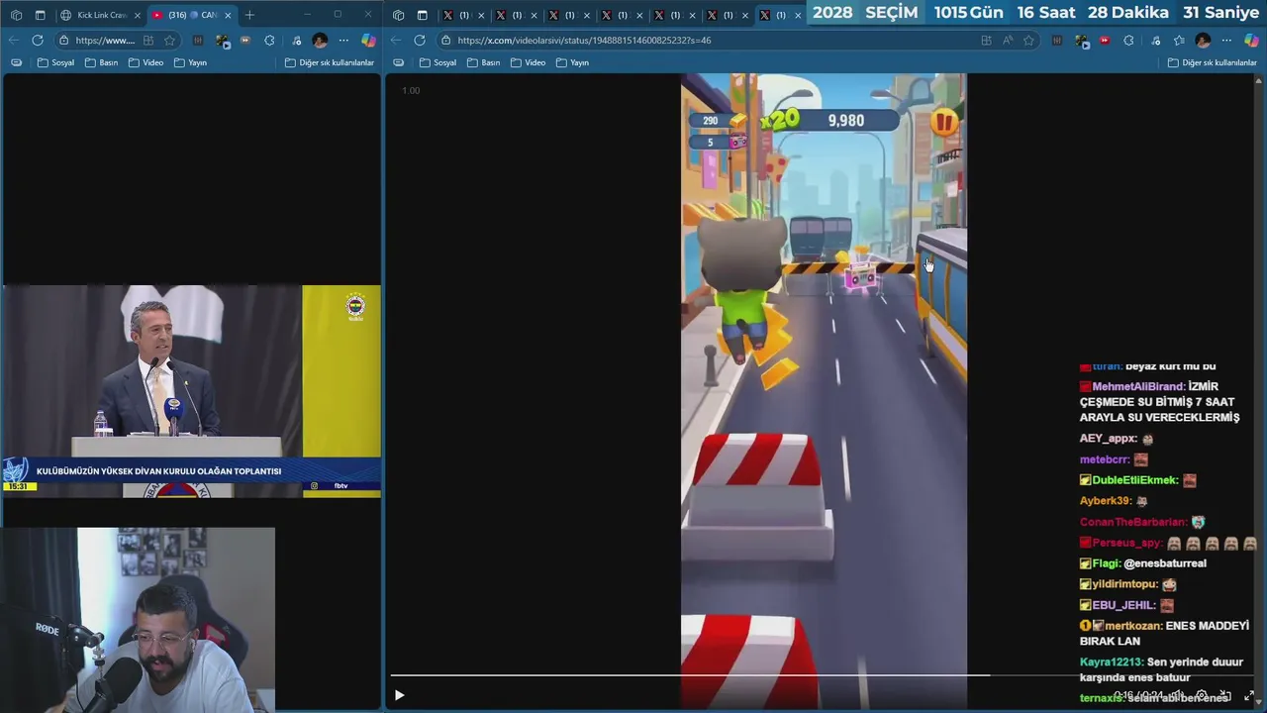Viewport: 1267px width, 713px height.
Task: Click the chat username Kayra12213
Action: pyautogui.click(x=1111, y=662)
